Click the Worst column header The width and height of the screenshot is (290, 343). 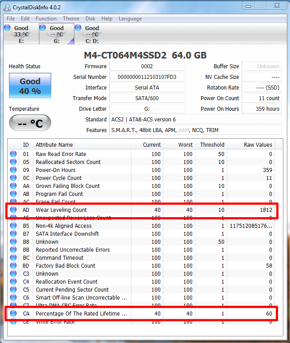tap(179, 144)
